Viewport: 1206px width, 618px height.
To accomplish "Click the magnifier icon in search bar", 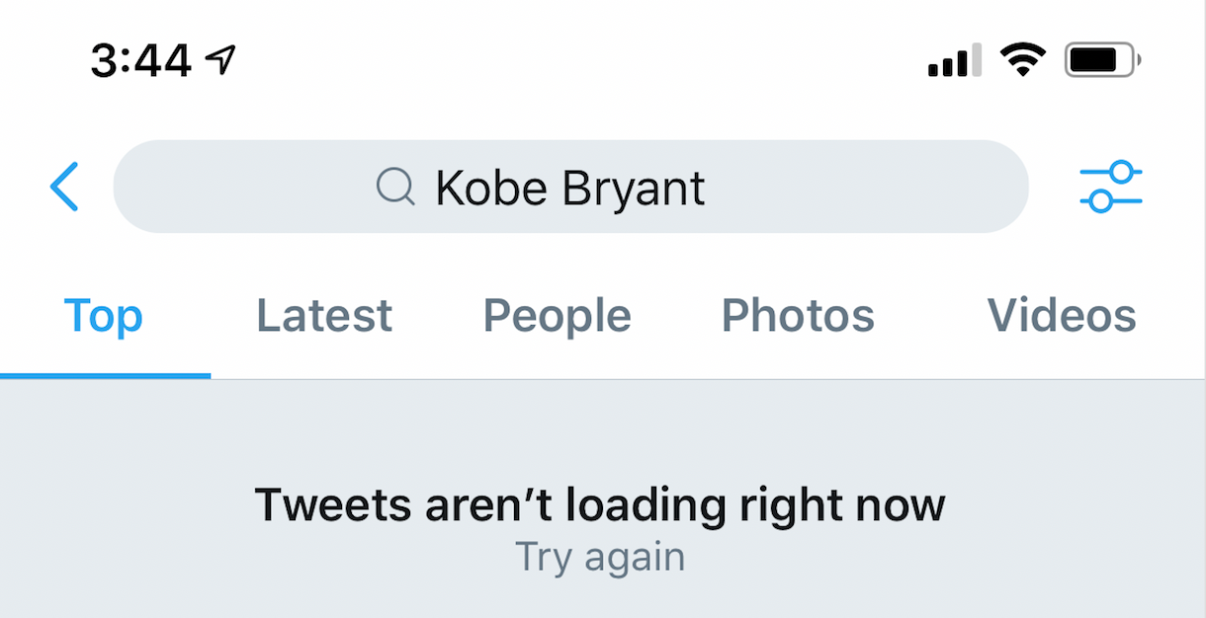I will tap(395, 187).
